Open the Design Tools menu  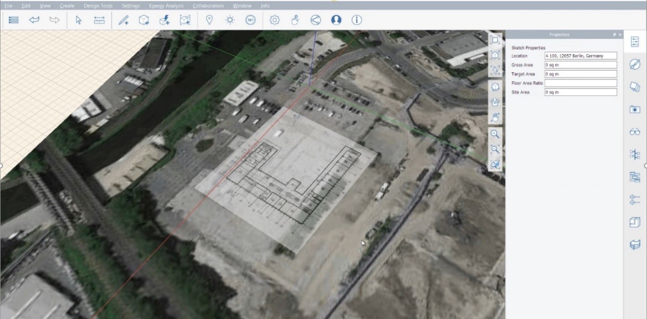pos(98,5)
